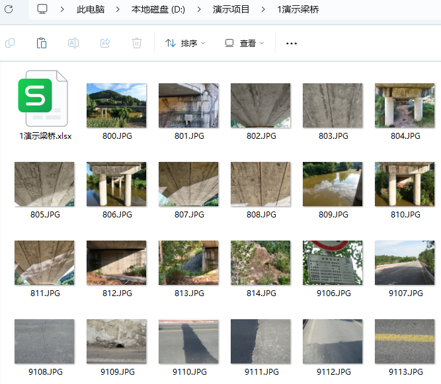This screenshot has height=384, width=441.
Task: Click the refresh icon
Action: [x=9, y=9]
